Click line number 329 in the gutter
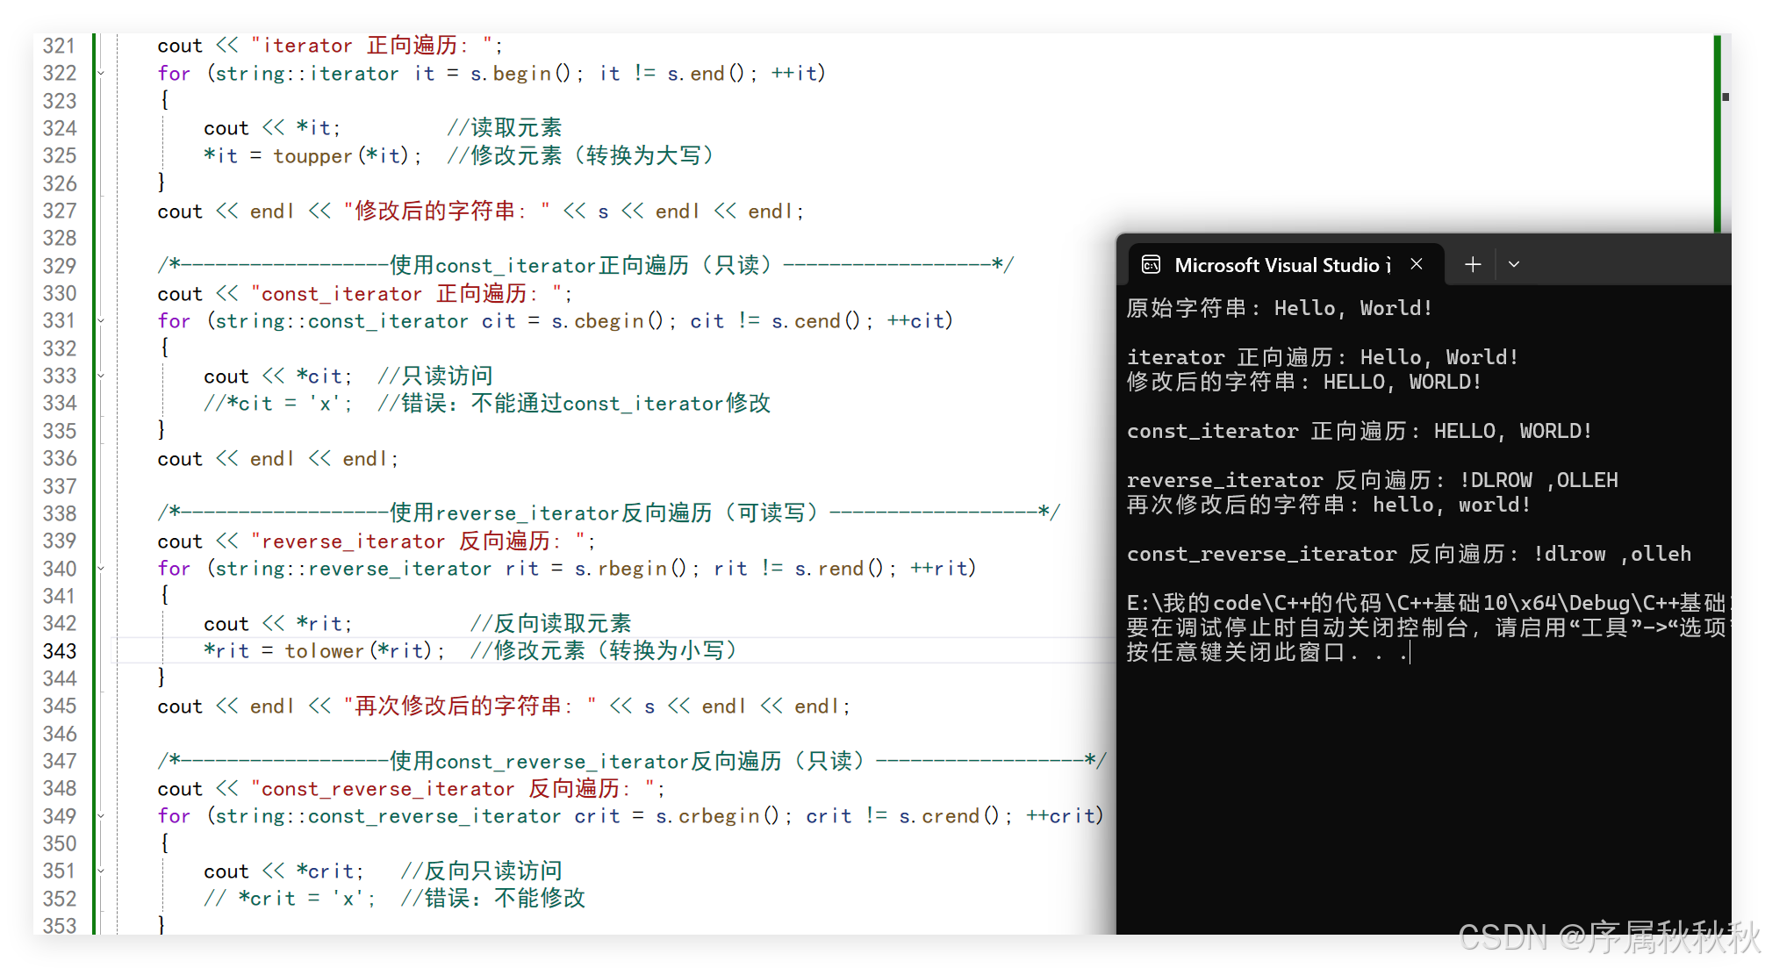The height and width of the screenshot is (968, 1765). 60,266
